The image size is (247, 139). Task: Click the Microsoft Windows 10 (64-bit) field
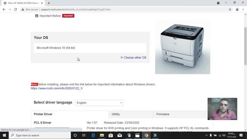(90, 48)
